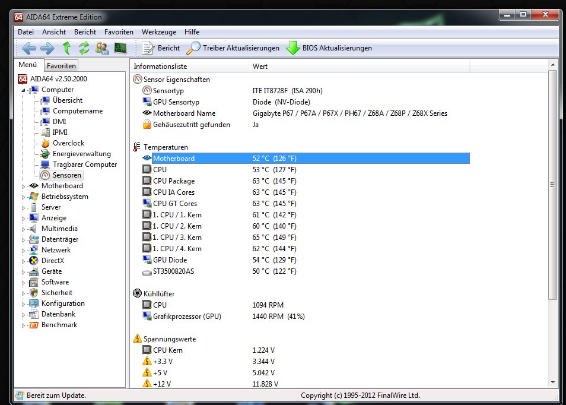
Task: Click the Konfiguration icon in tree
Action: 34,303
